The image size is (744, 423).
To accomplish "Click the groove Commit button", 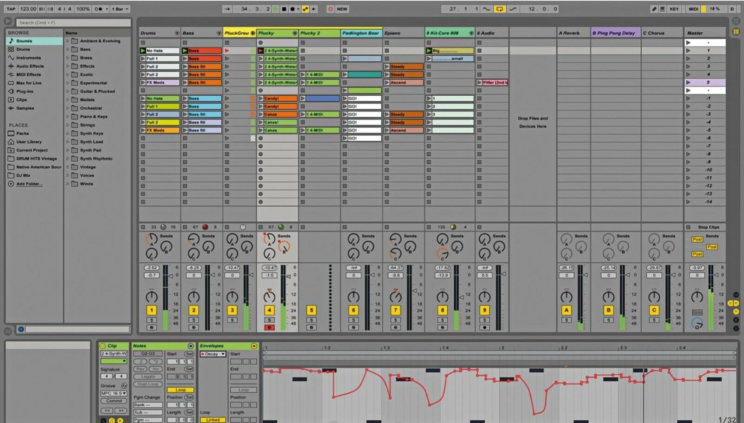I will 114,401.
